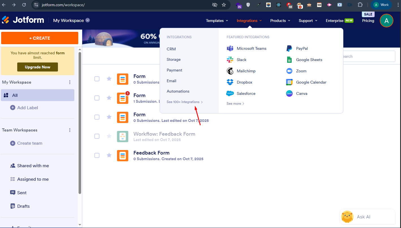The height and width of the screenshot is (228, 401).
Task: Check the box beside Feedback Form
Action: [97, 155]
